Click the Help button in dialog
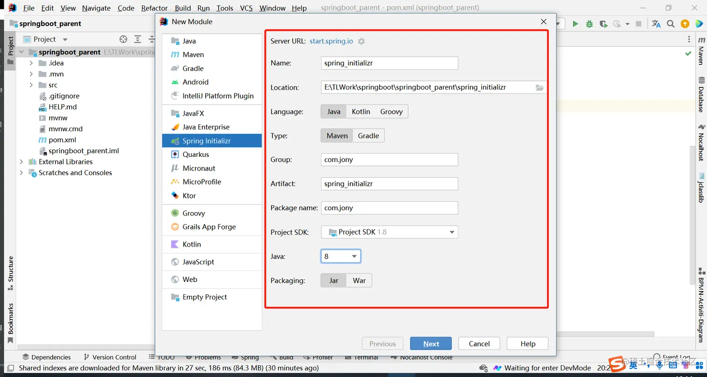This screenshot has height=377, width=707. [x=528, y=343]
